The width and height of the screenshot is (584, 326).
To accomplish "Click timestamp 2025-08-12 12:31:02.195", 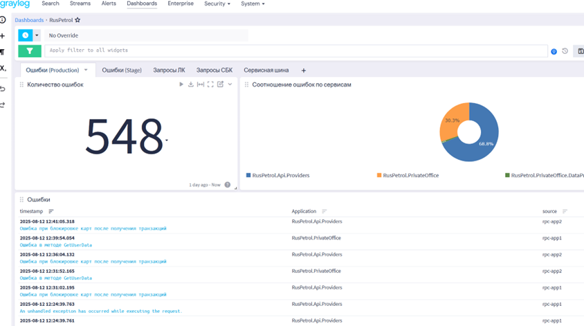I will tap(47, 288).
